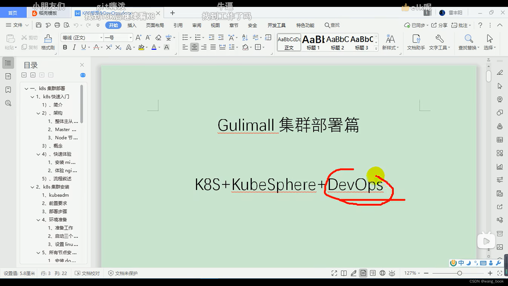Collapse the 1、k8s 快速入门 tree node

pos(32,97)
